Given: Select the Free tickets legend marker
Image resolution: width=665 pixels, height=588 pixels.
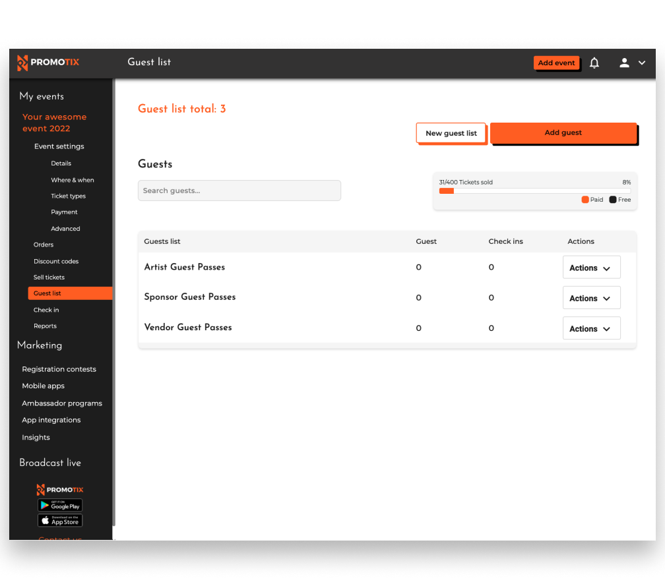Looking at the screenshot, I should click(613, 199).
